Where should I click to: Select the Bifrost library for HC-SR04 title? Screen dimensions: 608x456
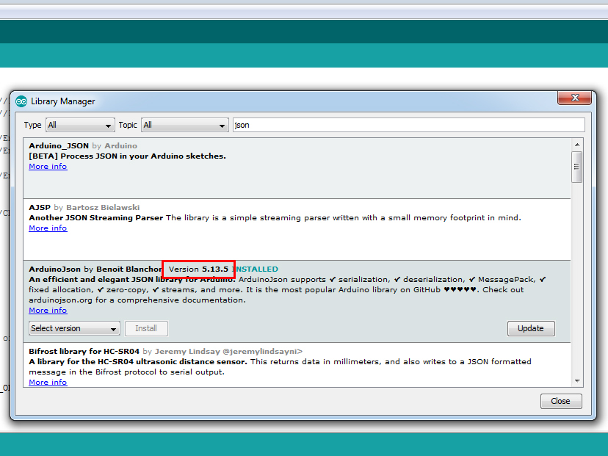pyautogui.click(x=84, y=351)
